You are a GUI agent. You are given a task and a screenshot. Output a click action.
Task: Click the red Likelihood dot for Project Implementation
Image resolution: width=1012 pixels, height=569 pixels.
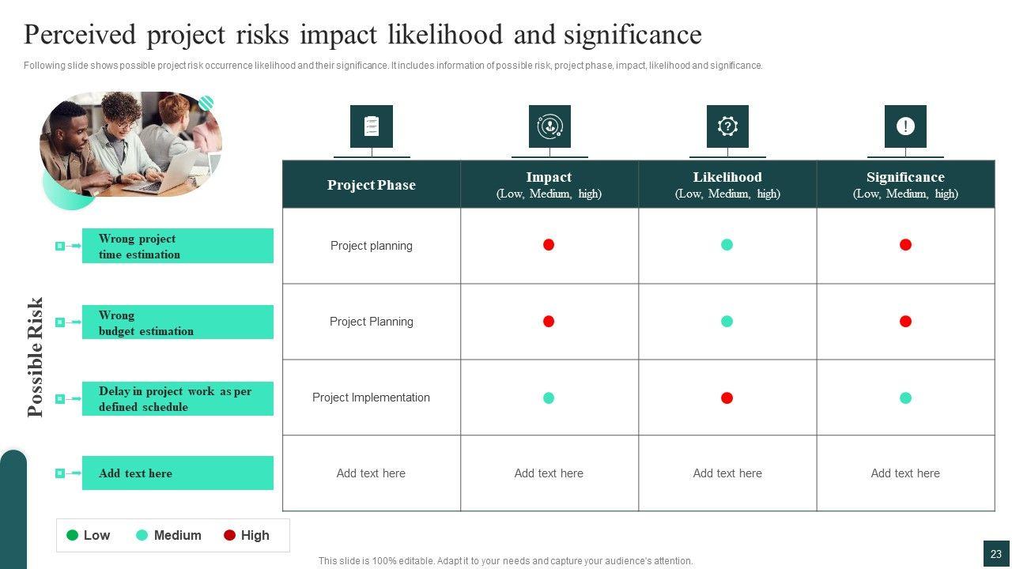[727, 398]
